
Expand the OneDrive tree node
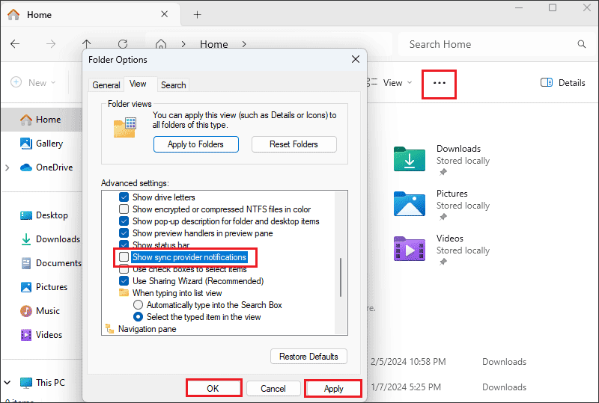tap(7, 167)
